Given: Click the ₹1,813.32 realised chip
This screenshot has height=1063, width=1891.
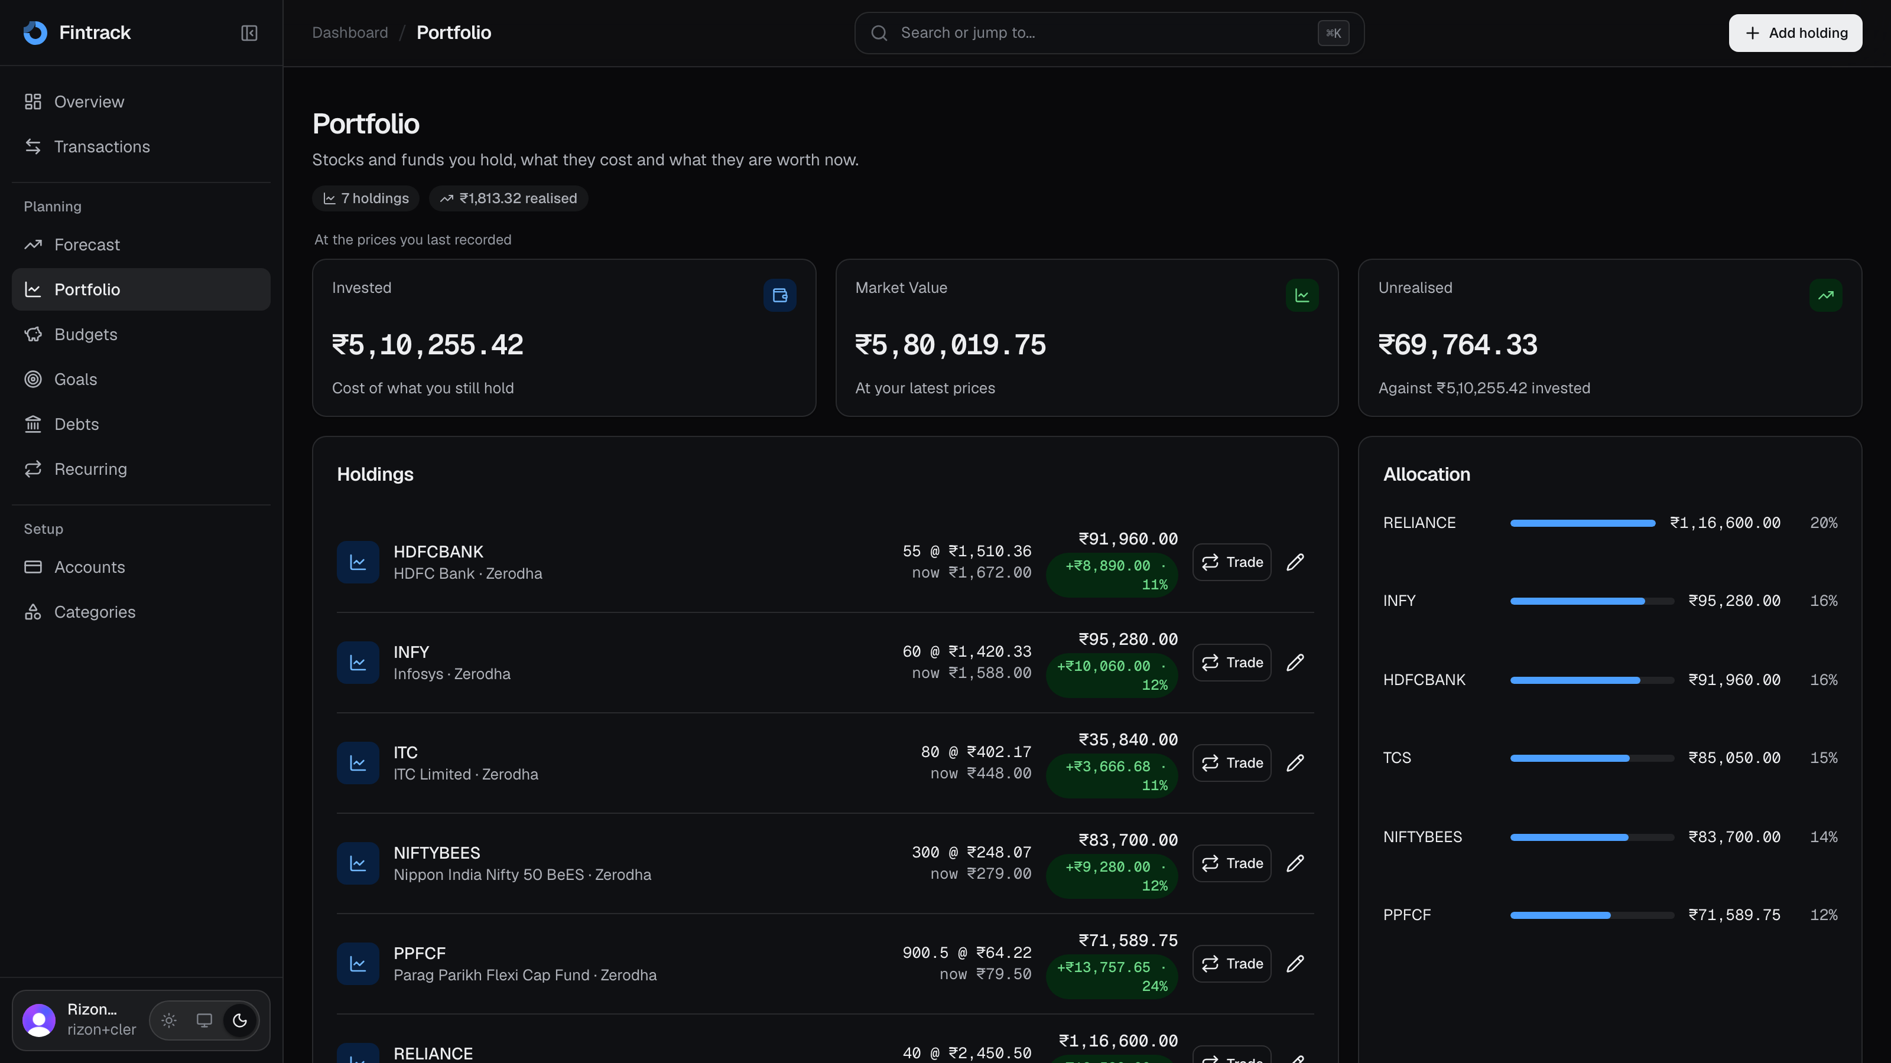Looking at the screenshot, I should coord(508,199).
